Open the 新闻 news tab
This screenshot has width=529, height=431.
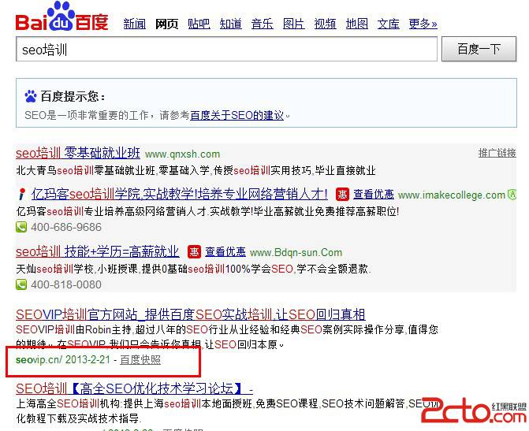[x=135, y=24]
